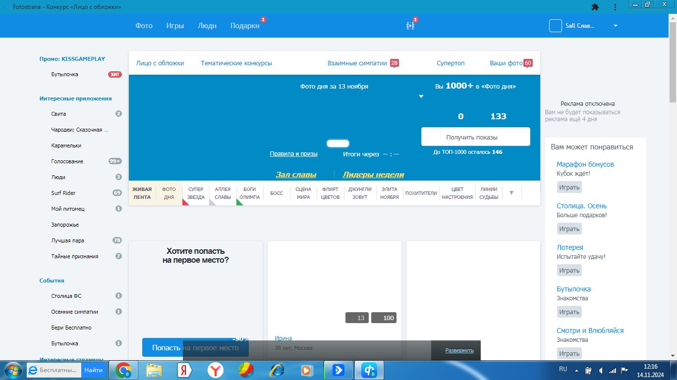677x380 pixels.
Task: Select the Цвет настроения contest tab
Action: pos(457,193)
